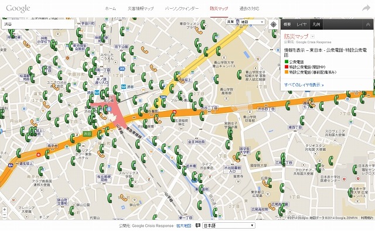Click green phone near 日本赤十字 福祉センター
The height and width of the screenshot is (231, 375).
(x=355, y=170)
